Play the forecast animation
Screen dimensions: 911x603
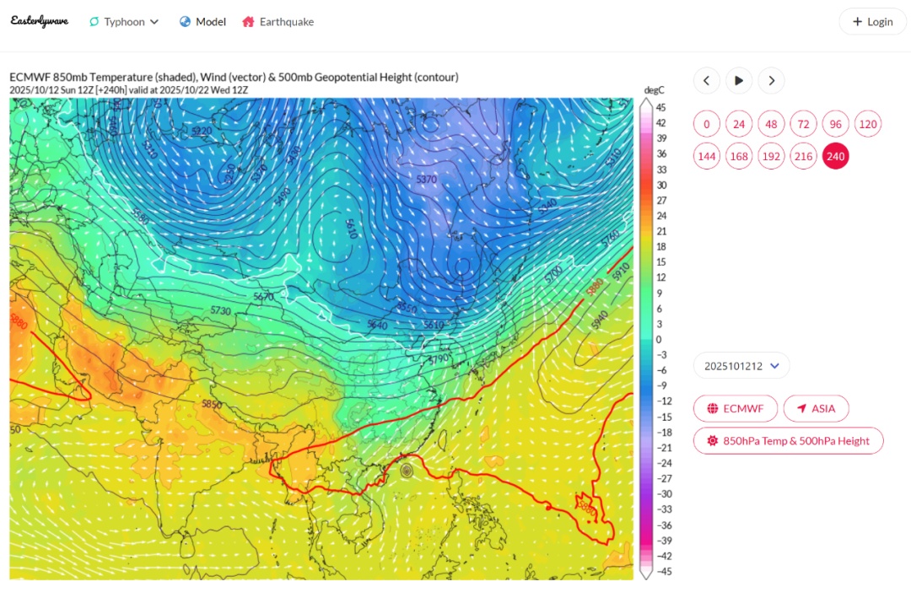[739, 81]
